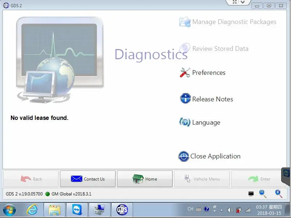Click the computer devices taskbar icon
This screenshot has height=218, width=291.
tap(100, 210)
